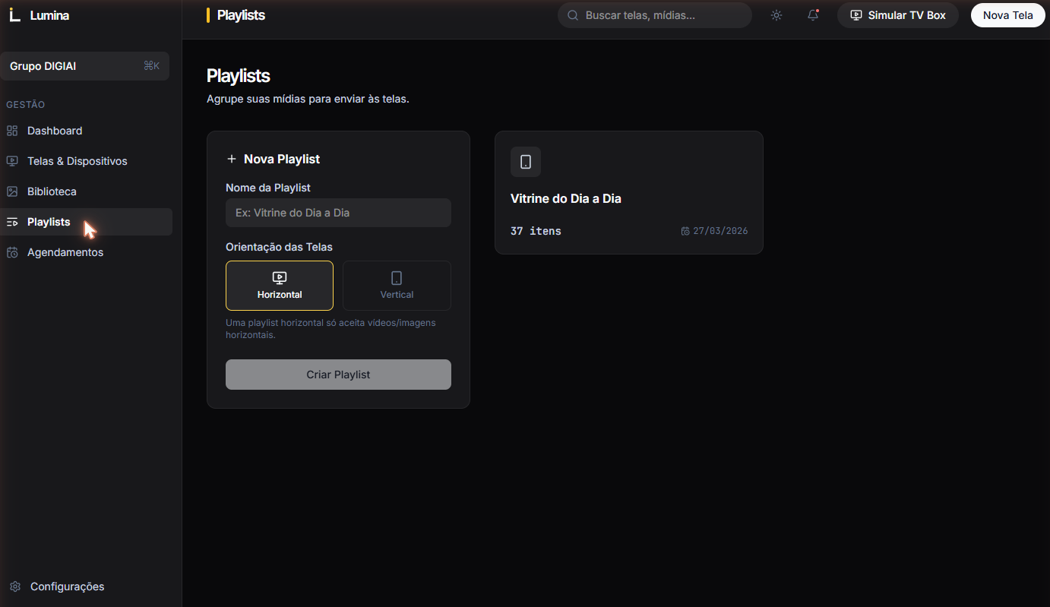The width and height of the screenshot is (1050, 607).
Task: Click the Configurações gear icon
Action: pyautogui.click(x=15, y=586)
